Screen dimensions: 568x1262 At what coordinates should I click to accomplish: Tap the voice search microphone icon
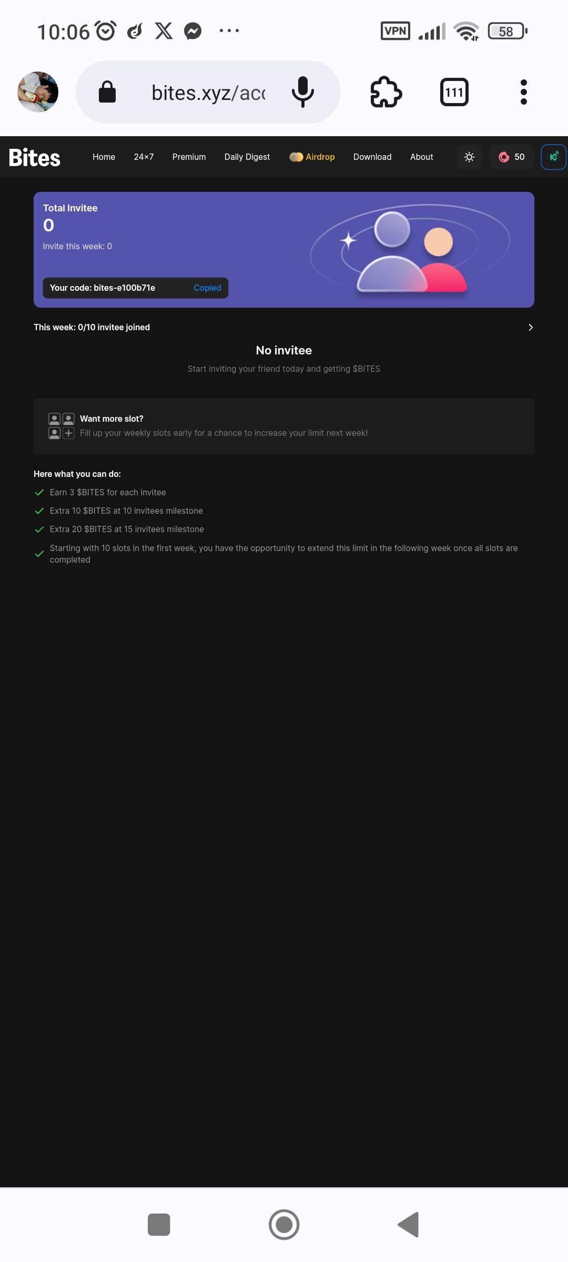click(303, 92)
